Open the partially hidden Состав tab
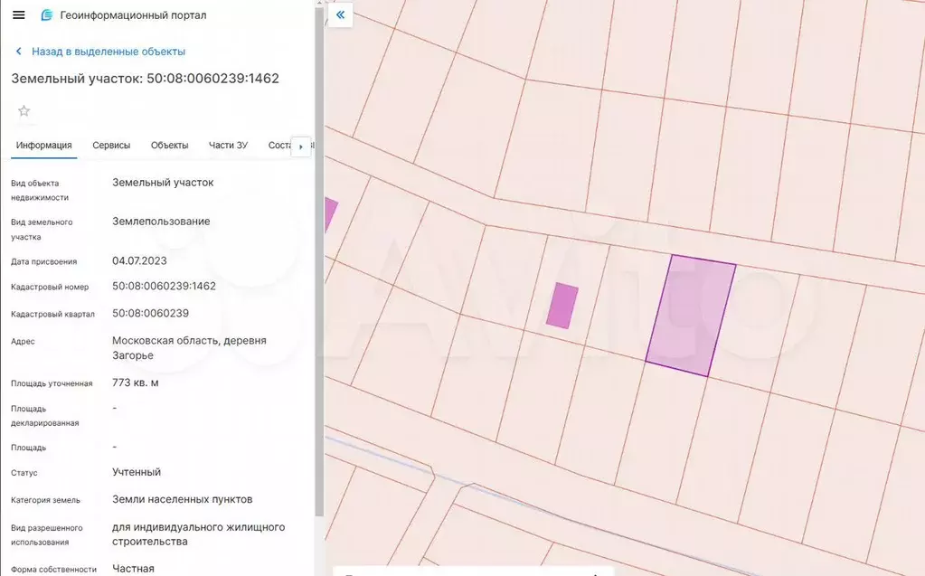Viewport: 925px width, 576px height. pyautogui.click(x=279, y=146)
